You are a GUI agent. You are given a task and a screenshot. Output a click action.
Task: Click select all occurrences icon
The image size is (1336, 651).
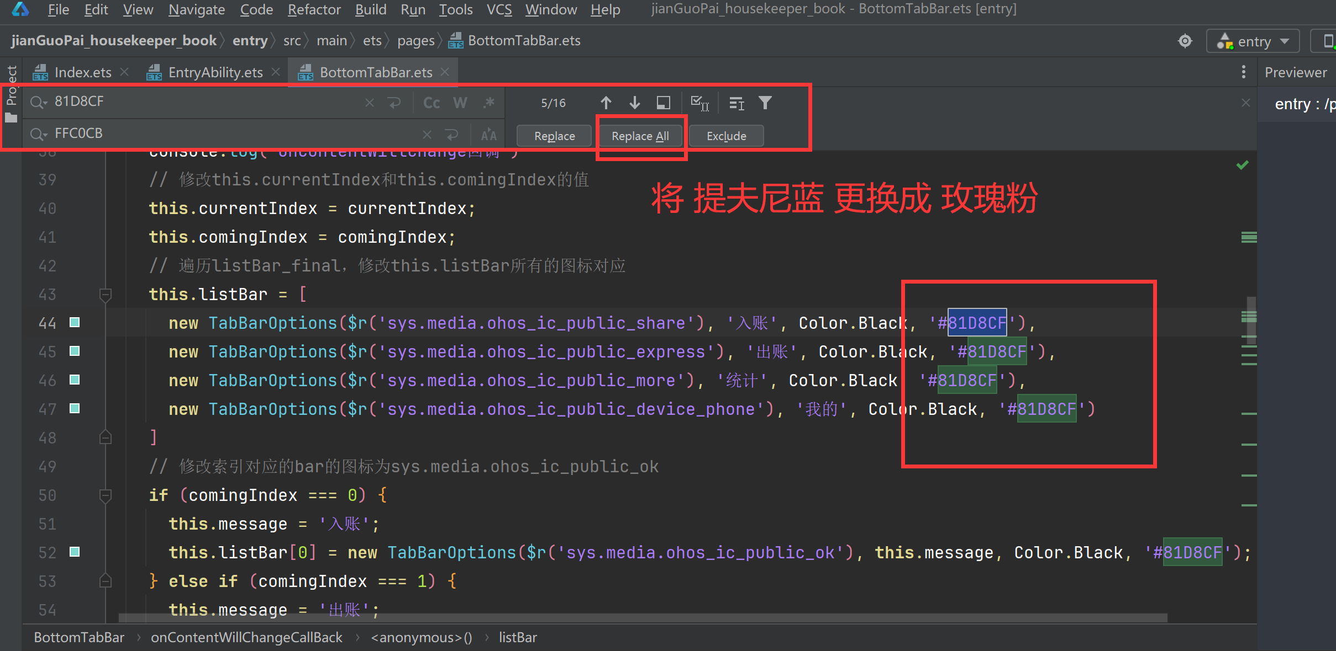700,103
